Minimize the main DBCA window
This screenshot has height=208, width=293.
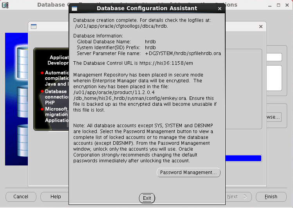pyautogui.click(x=269, y=5)
